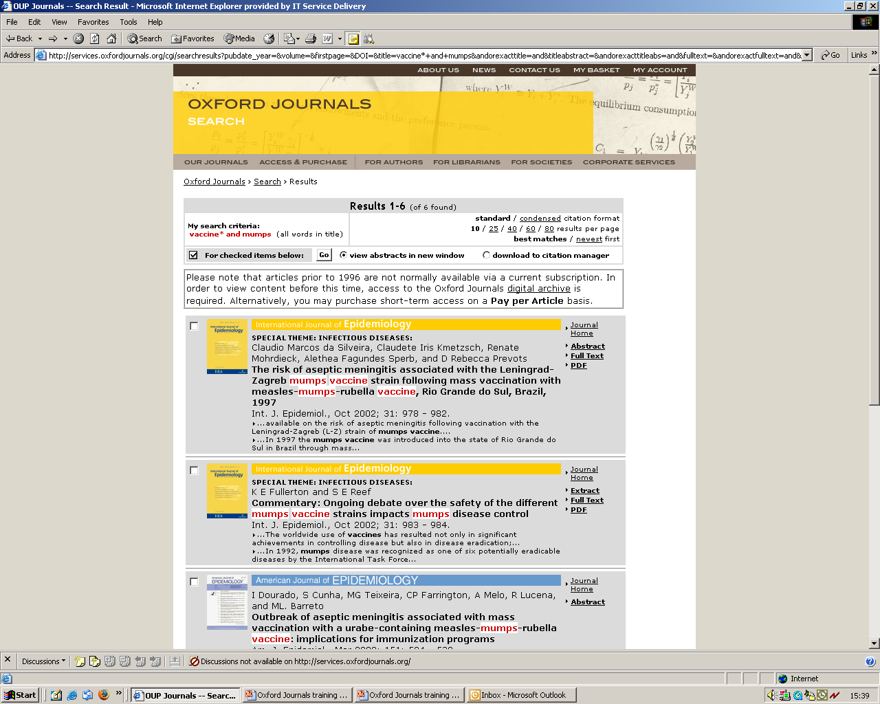Click the Forward arrow button
880x704 pixels.
[53, 38]
